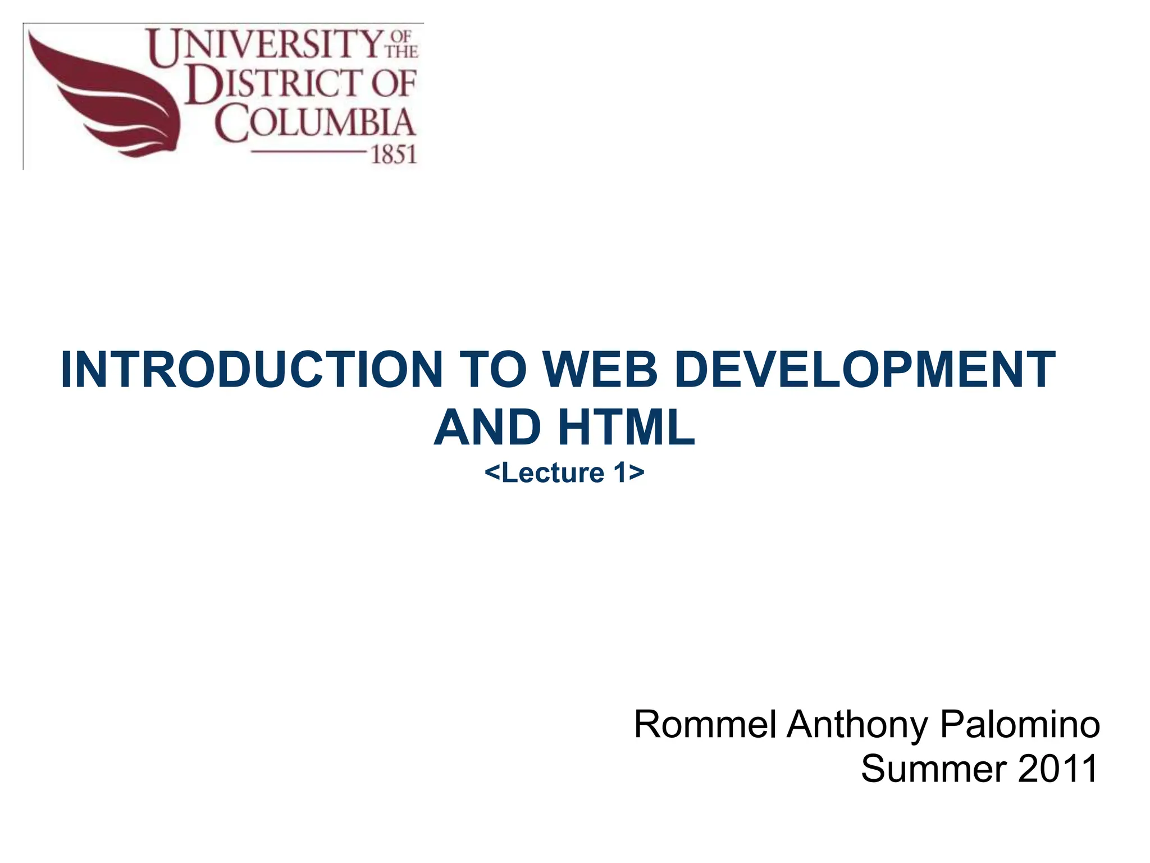Click the small OF THE logo text
Image resolution: width=1150 pixels, height=863 pixels.
[x=401, y=45]
